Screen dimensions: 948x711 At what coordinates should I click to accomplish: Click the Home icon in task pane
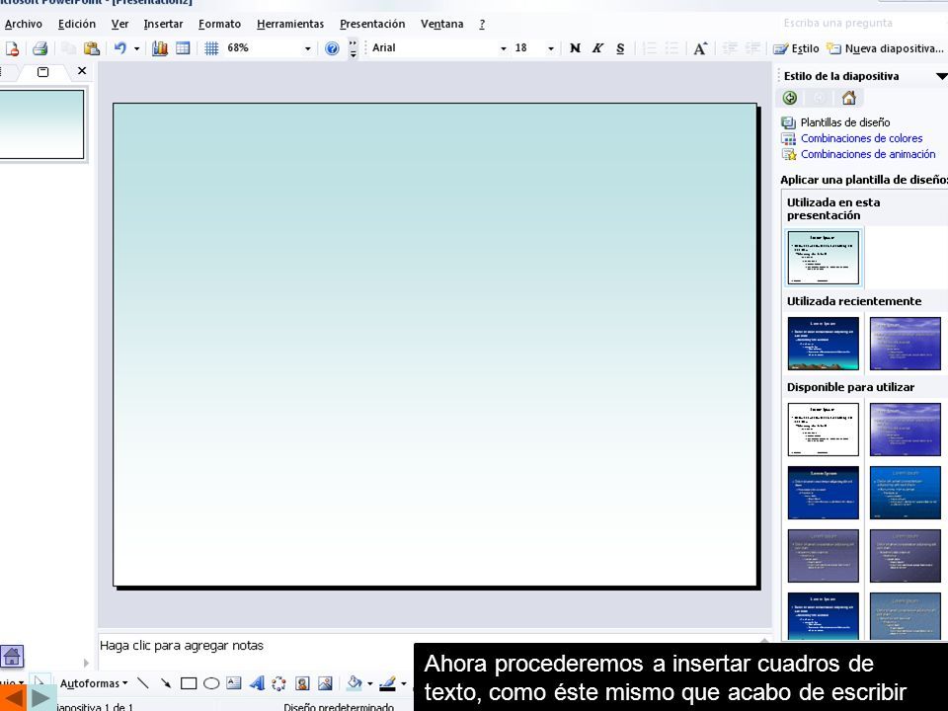(x=849, y=98)
